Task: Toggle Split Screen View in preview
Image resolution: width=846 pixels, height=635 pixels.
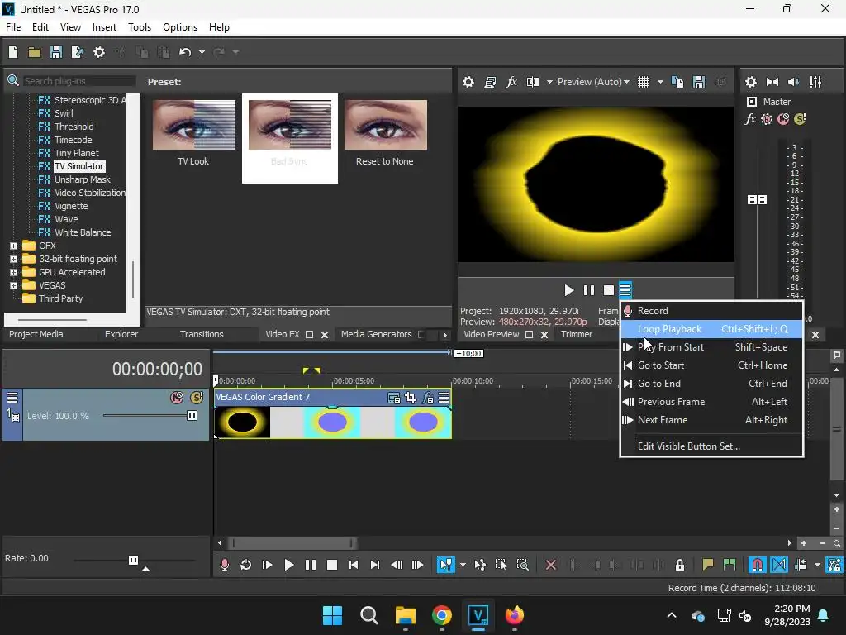Action: tap(533, 82)
